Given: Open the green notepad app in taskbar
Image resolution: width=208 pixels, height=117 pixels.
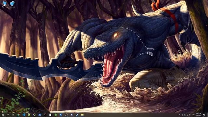Looking at the screenshot, I should click(29, 115).
